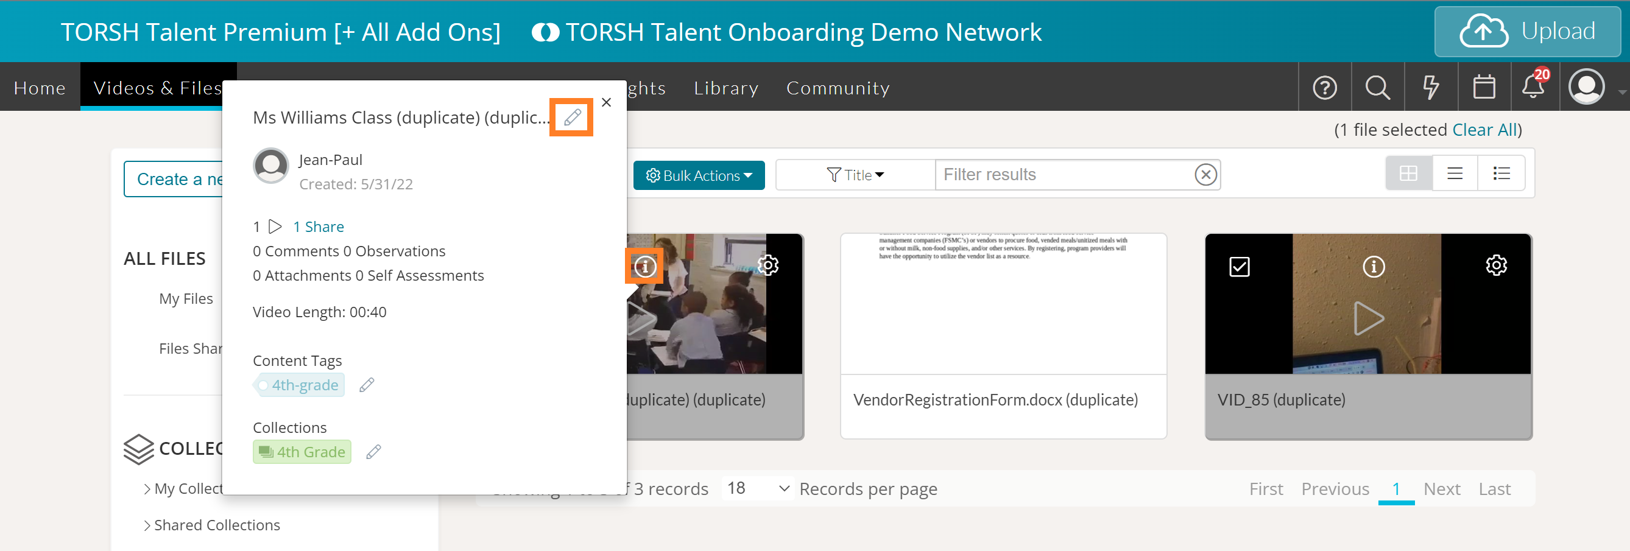Open the lightning bolt quick actions icon
The image size is (1630, 551).
[1430, 87]
